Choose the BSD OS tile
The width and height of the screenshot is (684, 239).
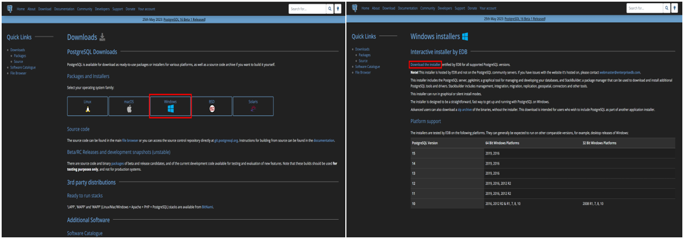coord(212,106)
